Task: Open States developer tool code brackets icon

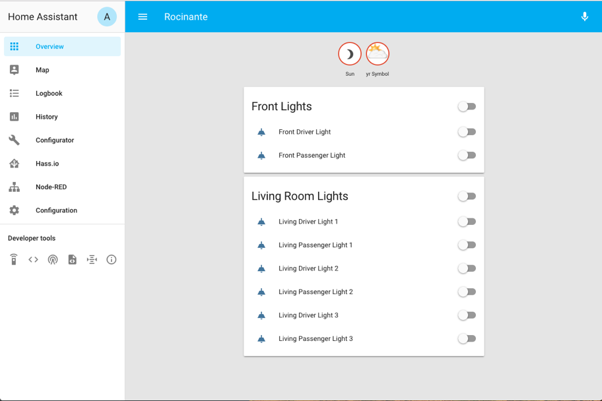Action: point(33,259)
